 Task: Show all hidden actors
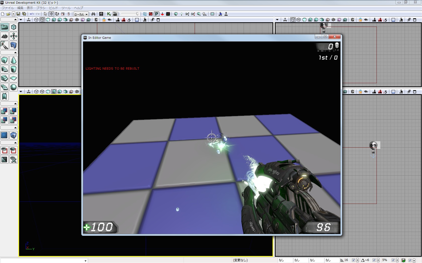point(14,159)
